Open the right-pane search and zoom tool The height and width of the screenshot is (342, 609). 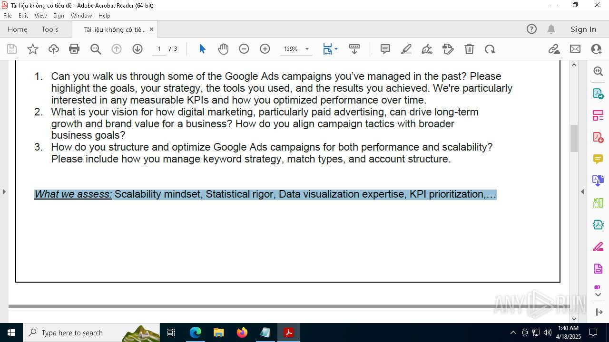tap(598, 71)
